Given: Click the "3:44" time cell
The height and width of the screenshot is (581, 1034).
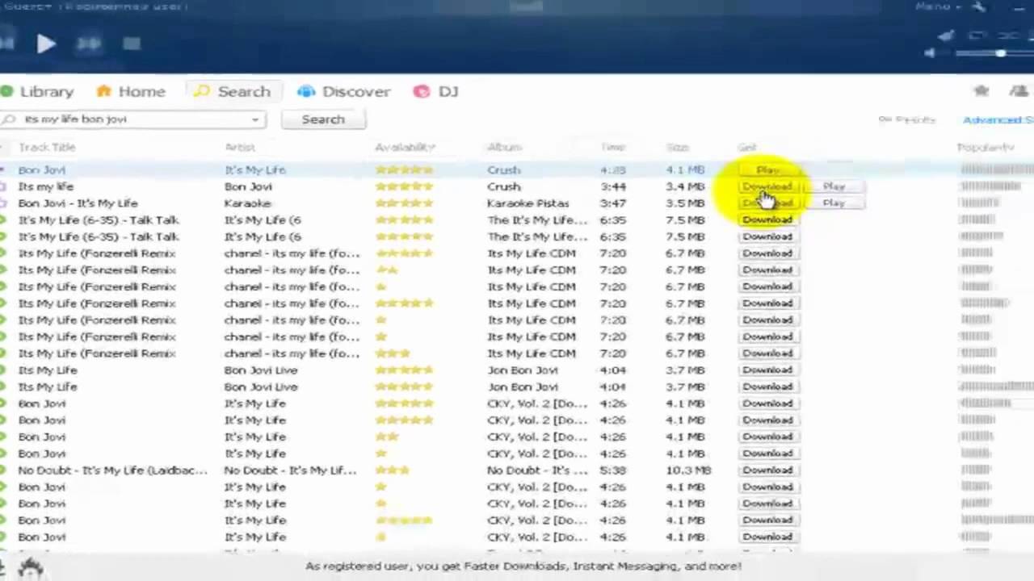Looking at the screenshot, I should pyautogui.click(x=613, y=186).
